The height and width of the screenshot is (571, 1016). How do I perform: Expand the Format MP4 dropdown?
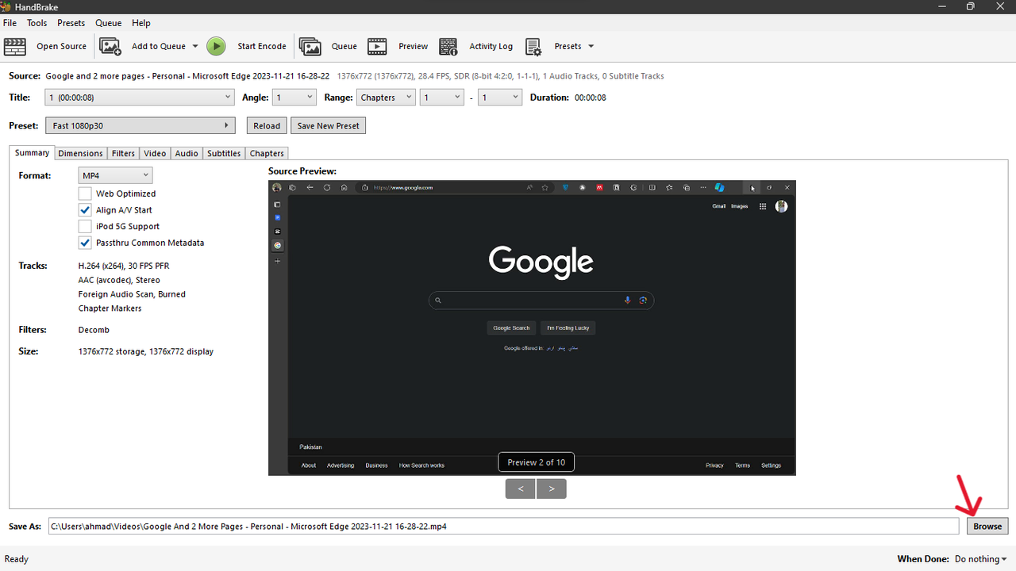(115, 175)
